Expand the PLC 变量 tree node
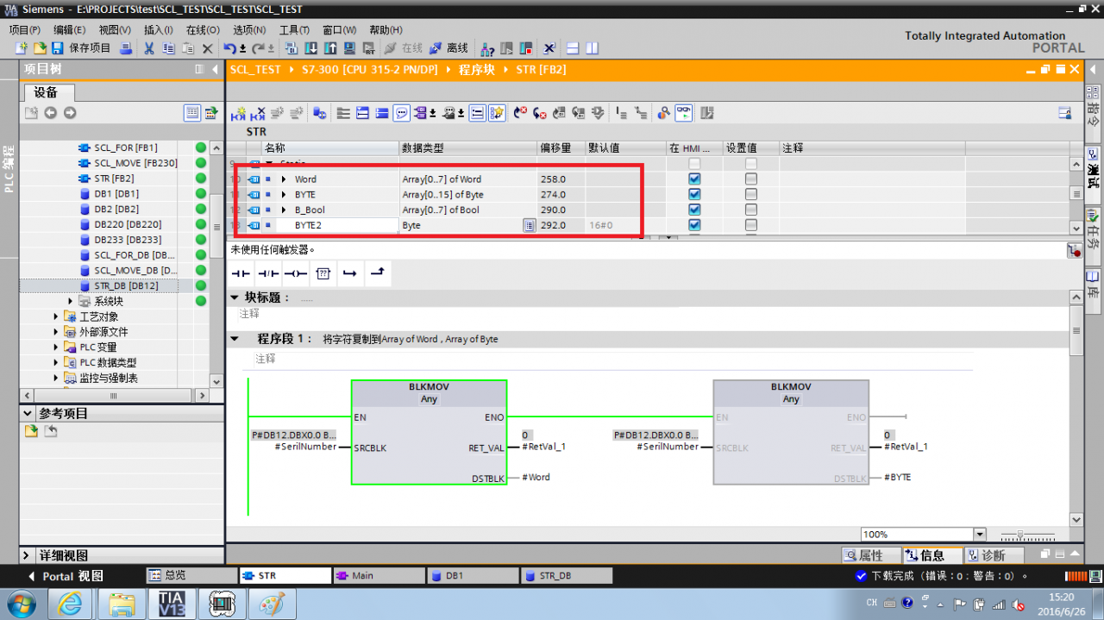 click(x=57, y=348)
